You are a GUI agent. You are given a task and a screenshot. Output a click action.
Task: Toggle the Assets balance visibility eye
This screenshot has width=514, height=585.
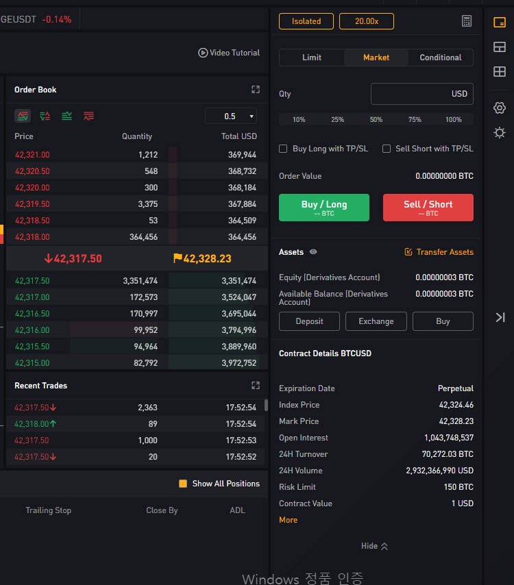pyautogui.click(x=313, y=252)
